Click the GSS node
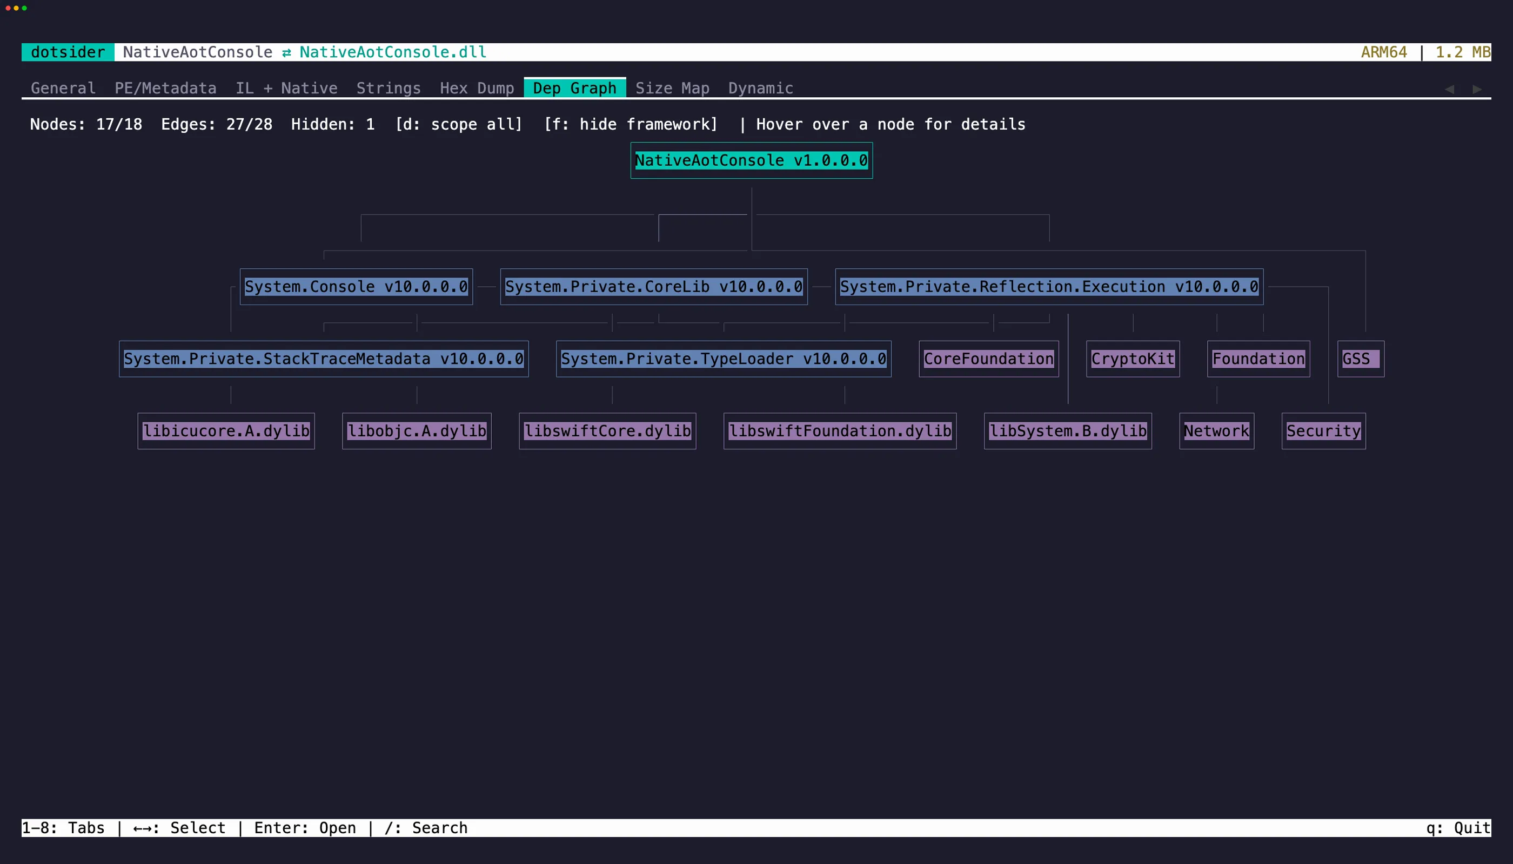The height and width of the screenshot is (864, 1513). click(1361, 359)
